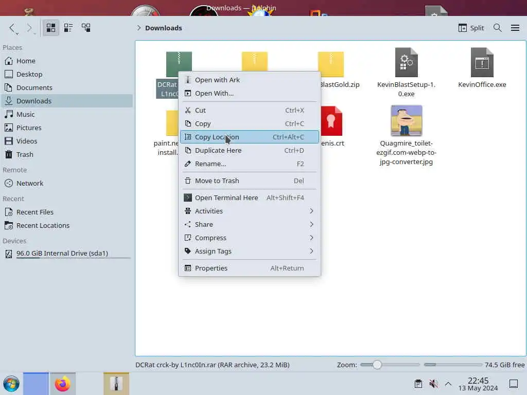Expand Assign Tags submenu
This screenshot has width=527, height=395.
click(x=250, y=251)
